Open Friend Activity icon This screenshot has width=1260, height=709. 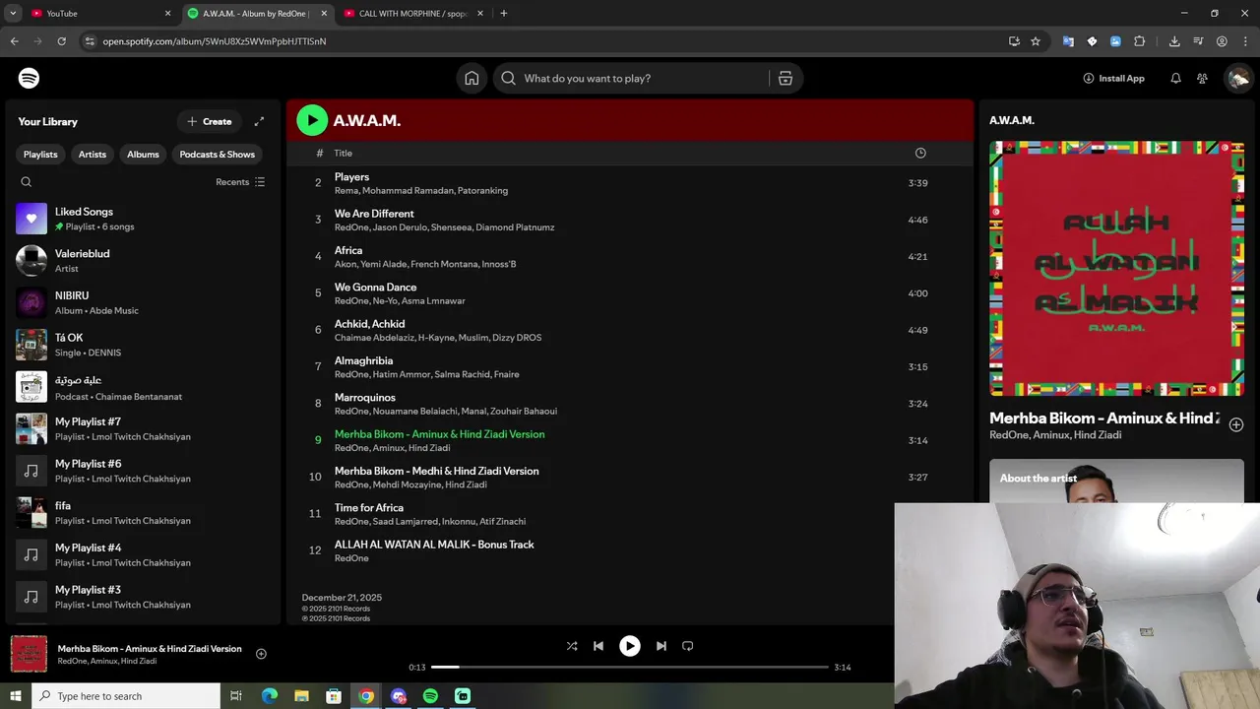point(1202,78)
